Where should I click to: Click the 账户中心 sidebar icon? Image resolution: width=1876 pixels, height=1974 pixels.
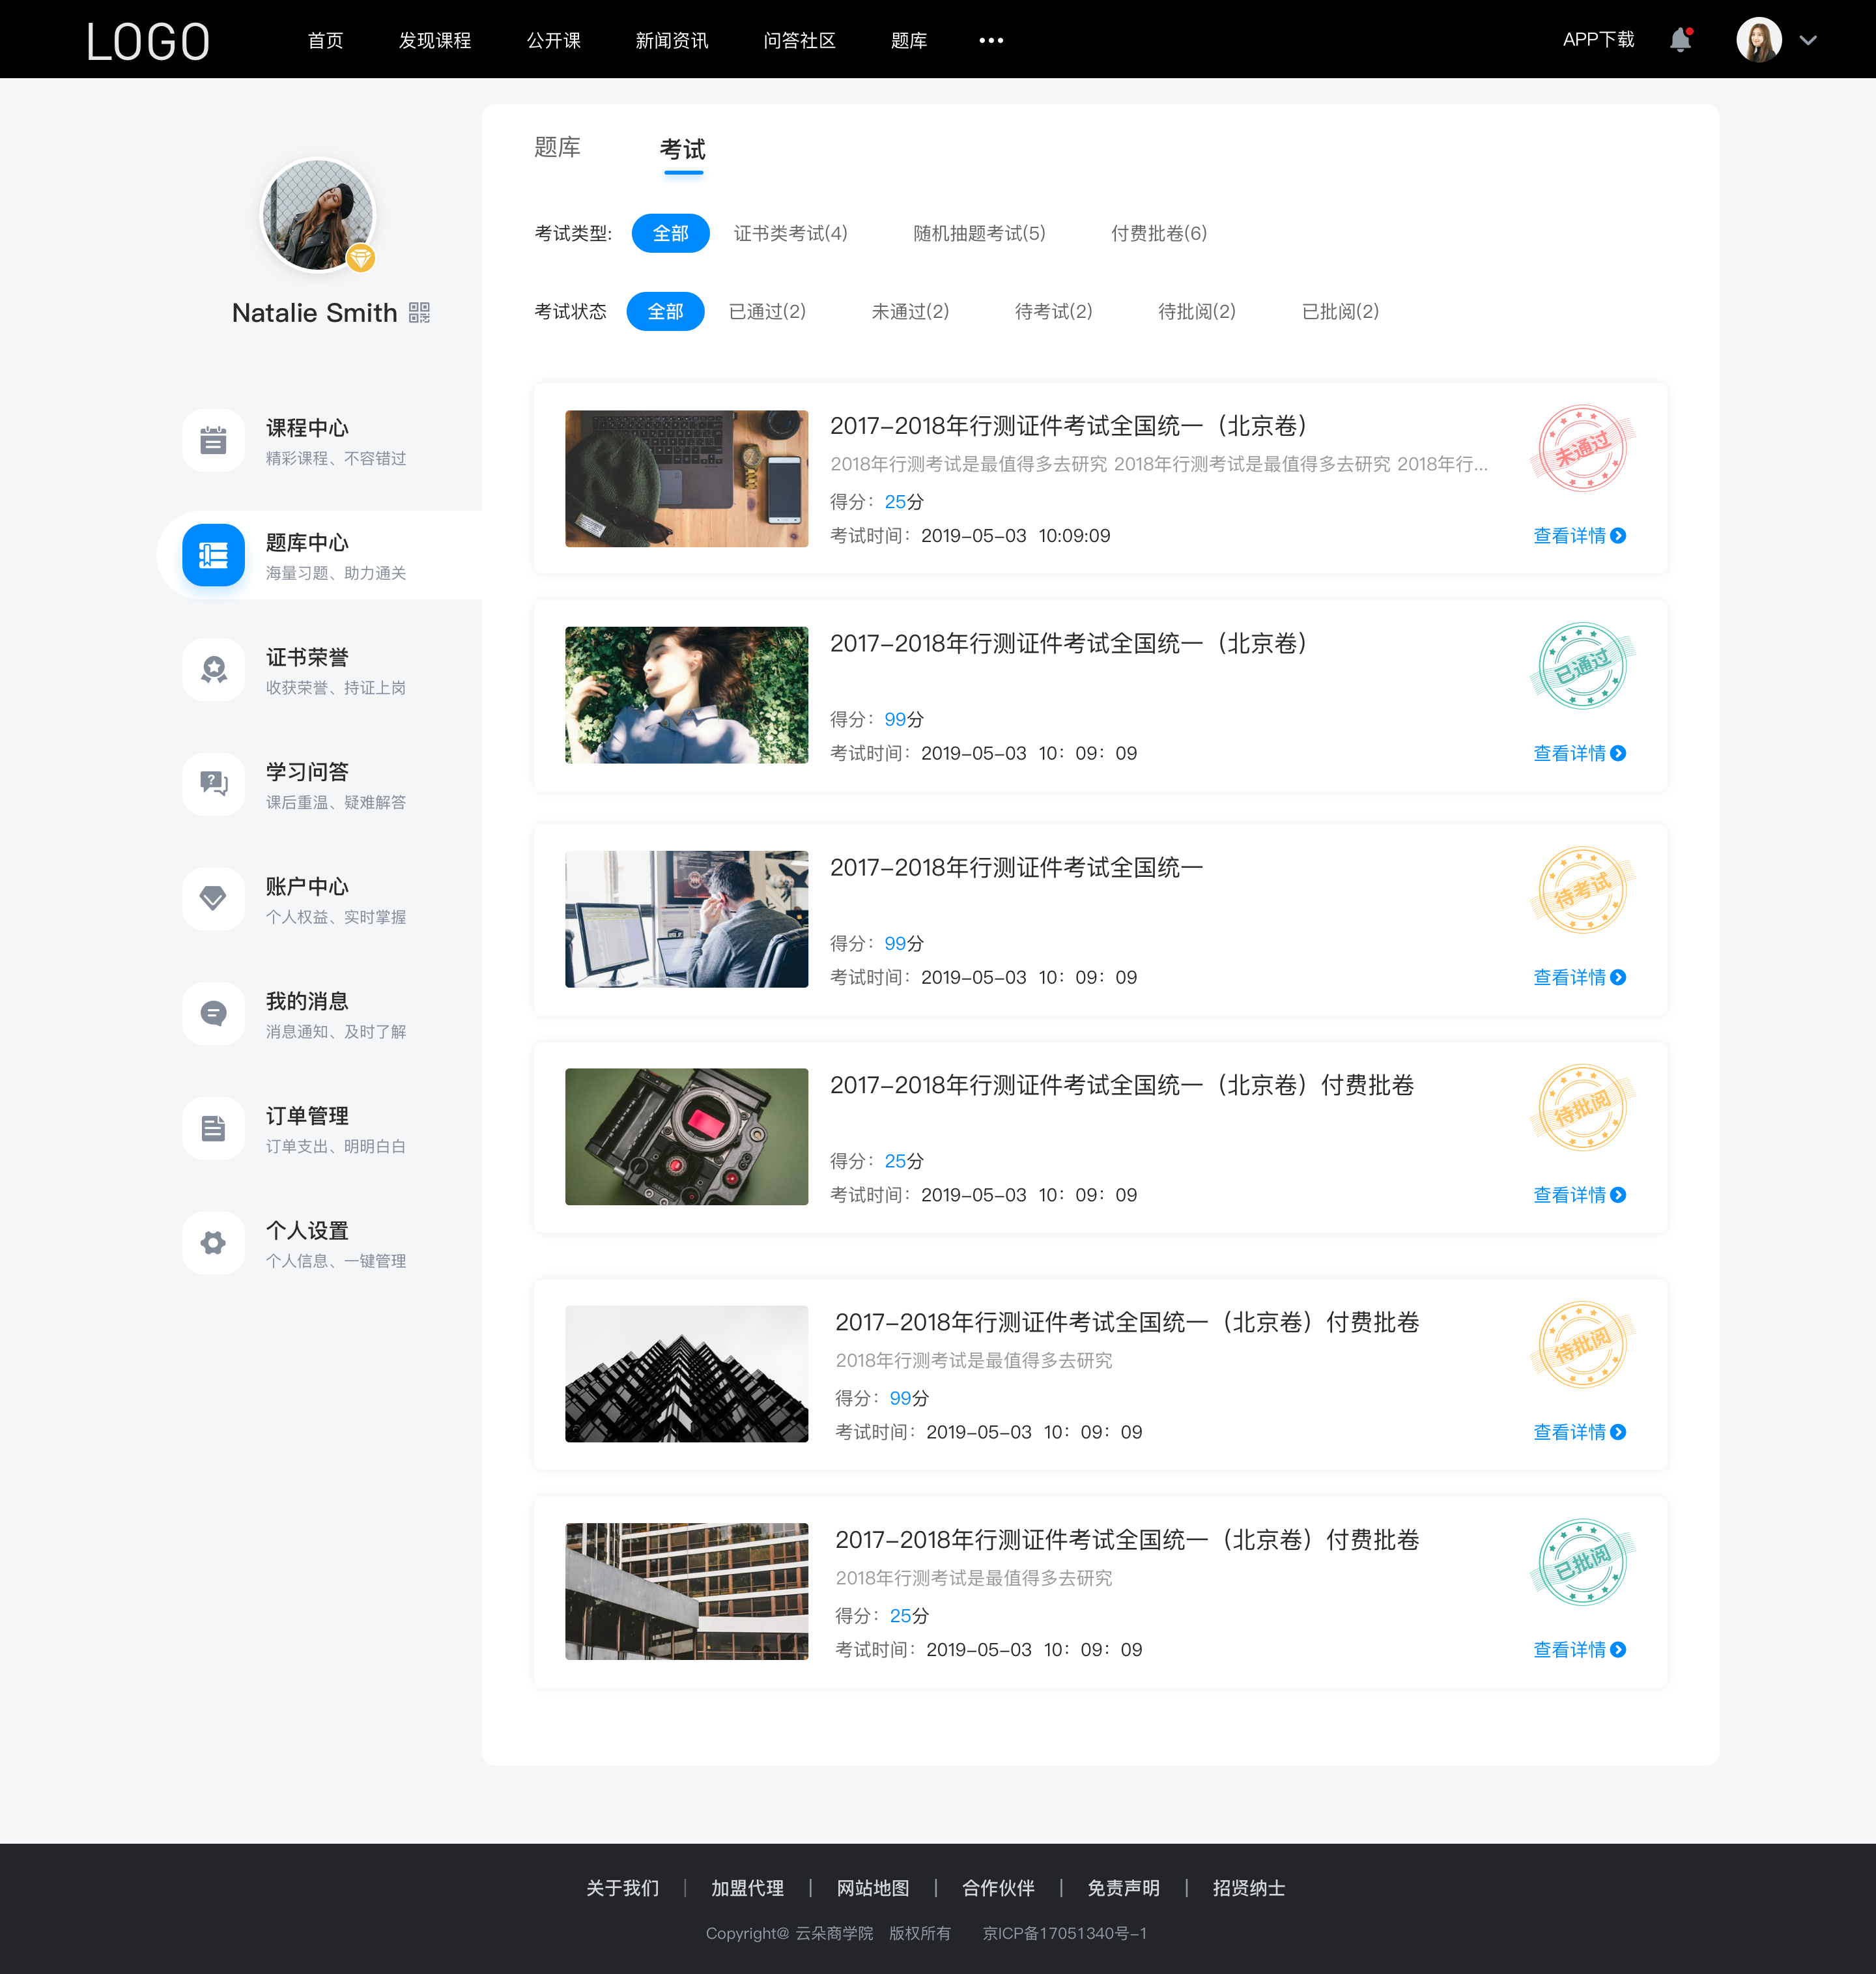click(212, 899)
